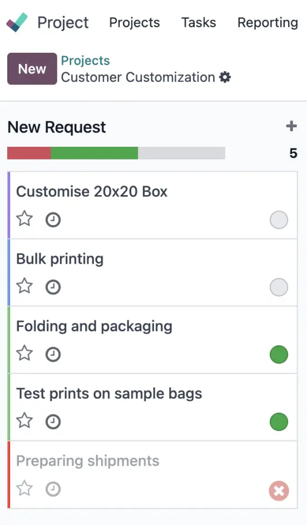Toggle grey state circle on Bulk printing

(x=279, y=288)
